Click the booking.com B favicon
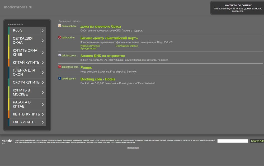 (x=60, y=78)
